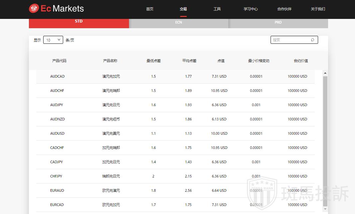Image resolution: width=355 pixels, height=214 pixels.
Task: Sort by 平均点差 column header
Action: [x=189, y=61]
